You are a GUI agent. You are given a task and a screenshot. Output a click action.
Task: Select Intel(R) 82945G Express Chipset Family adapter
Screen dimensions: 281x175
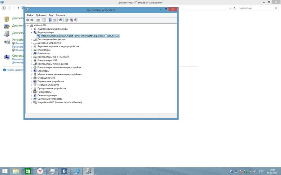click(80, 36)
